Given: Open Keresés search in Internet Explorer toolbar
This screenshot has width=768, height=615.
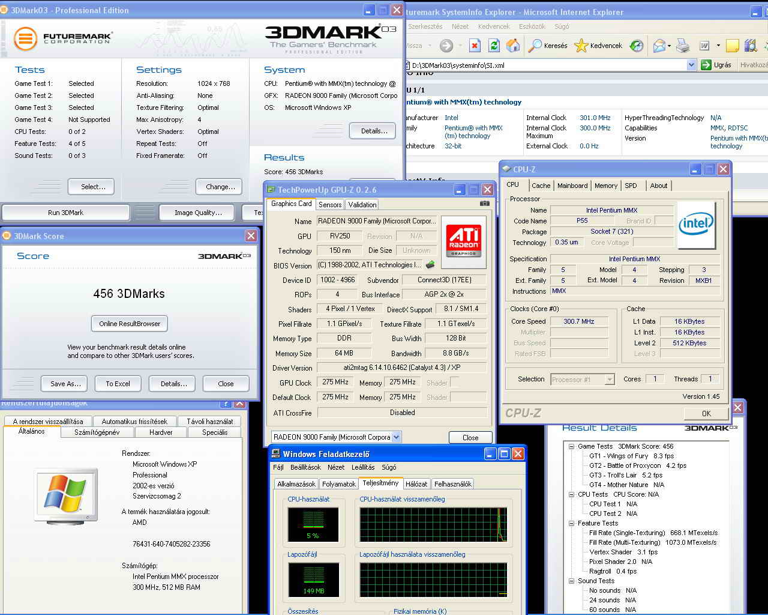Looking at the screenshot, I should 548,46.
